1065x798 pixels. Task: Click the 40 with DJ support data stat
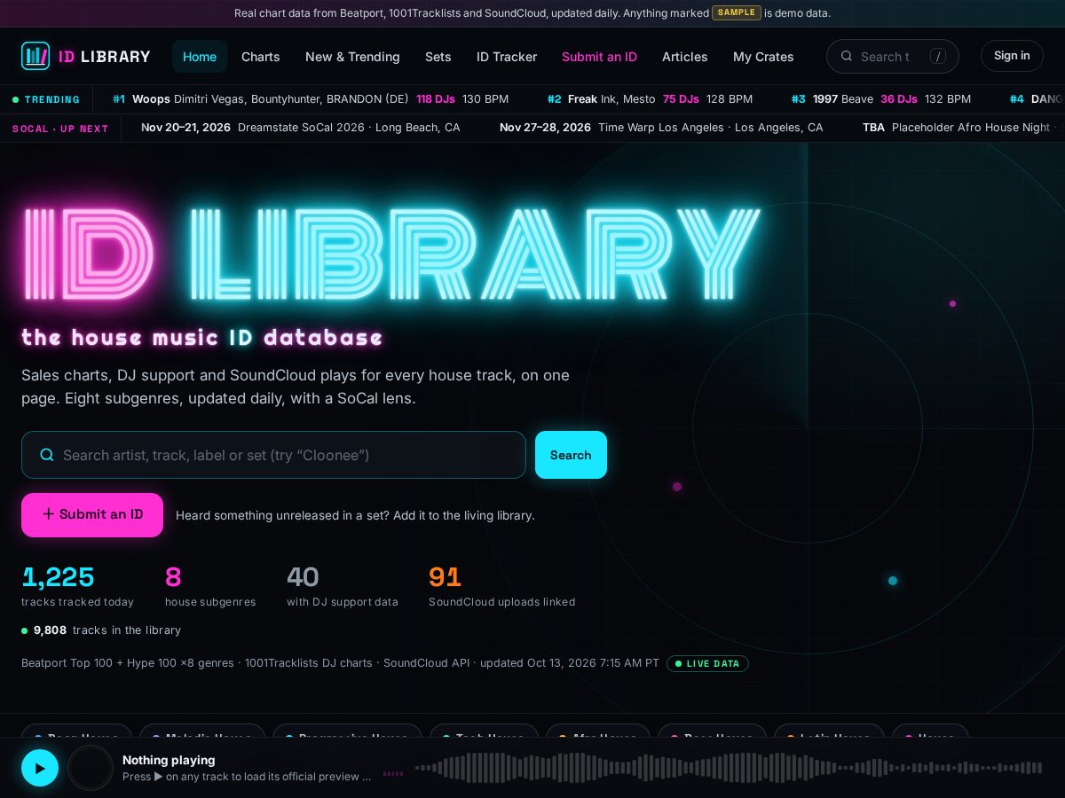pyautogui.click(x=343, y=587)
